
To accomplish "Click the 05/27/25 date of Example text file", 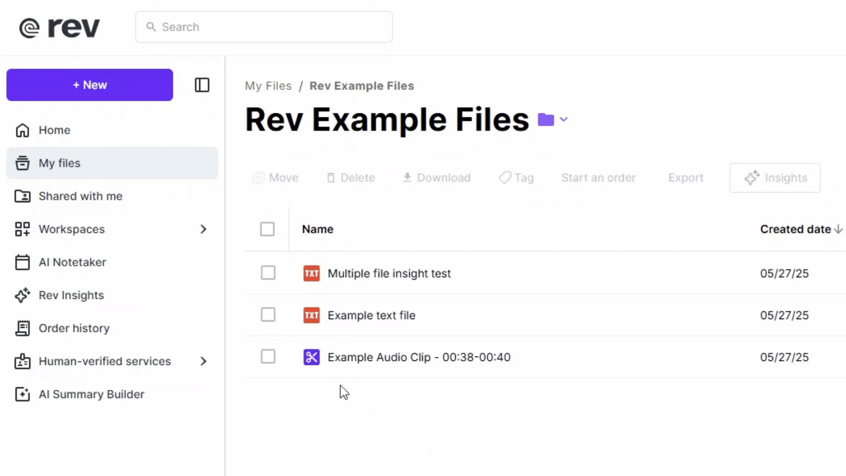I will [x=784, y=316].
